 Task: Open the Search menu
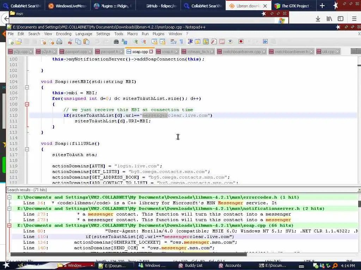point(34,34)
